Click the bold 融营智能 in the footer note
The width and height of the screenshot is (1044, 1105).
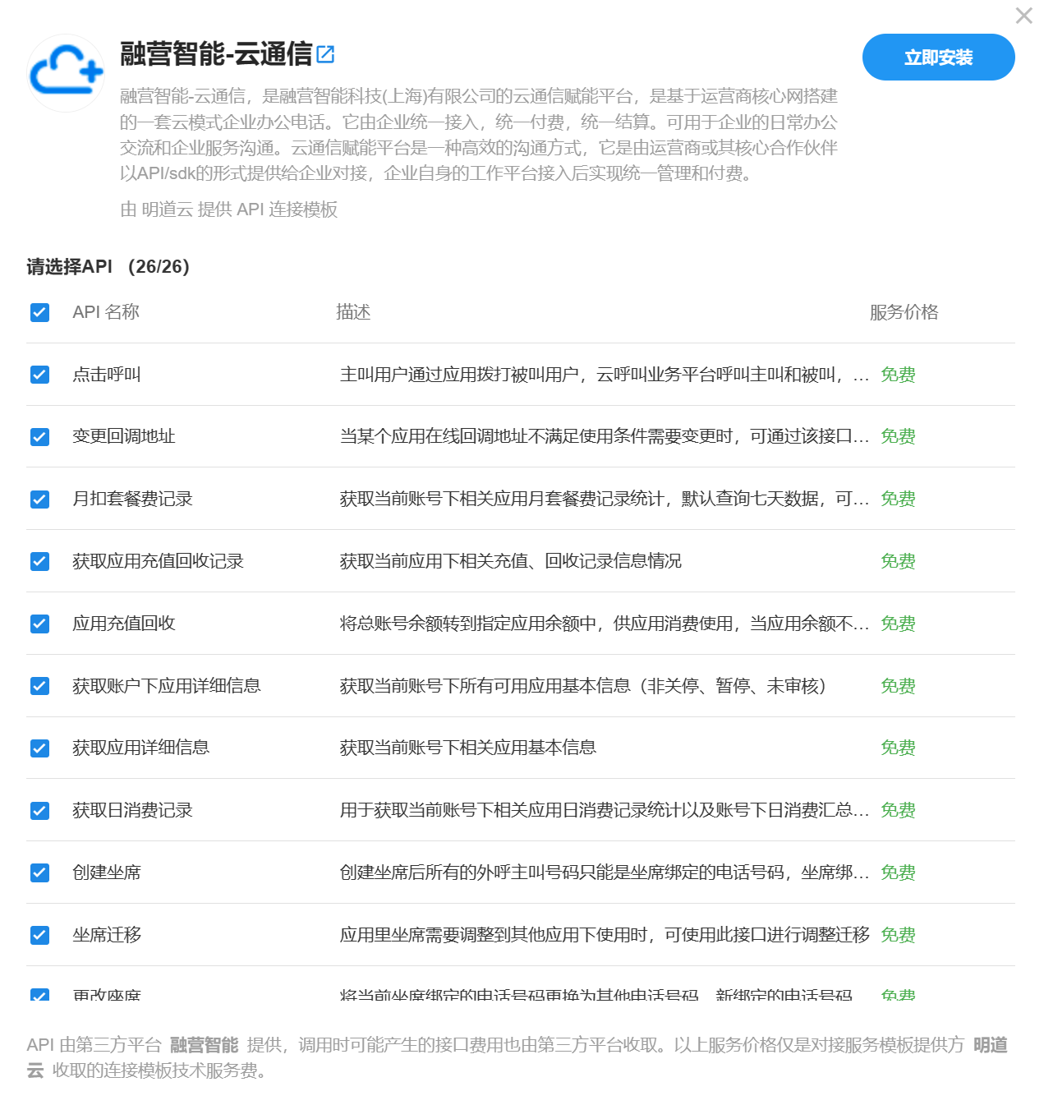(205, 1045)
